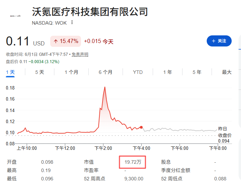Click the 开盘 label

[x=12, y=162]
